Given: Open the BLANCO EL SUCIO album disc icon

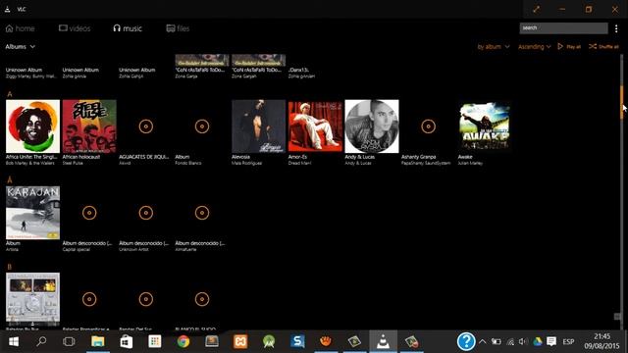Looking at the screenshot, I should 202,299.
